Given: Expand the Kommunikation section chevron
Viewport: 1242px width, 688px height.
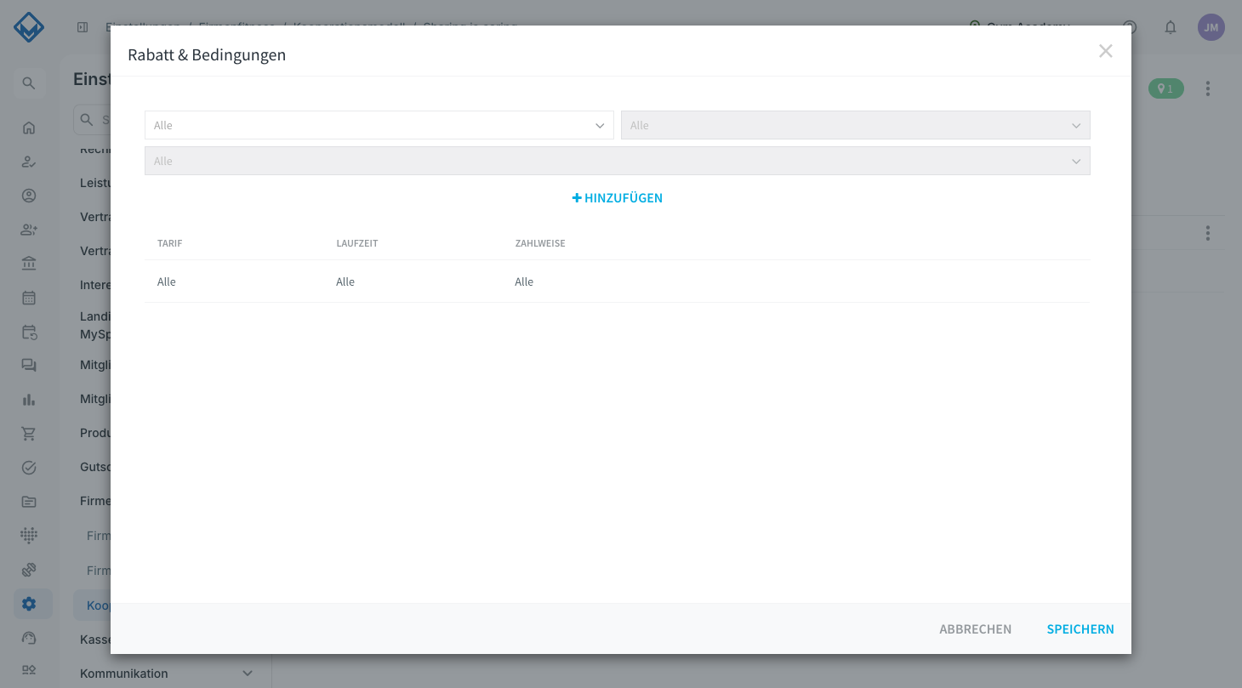Looking at the screenshot, I should [248, 674].
